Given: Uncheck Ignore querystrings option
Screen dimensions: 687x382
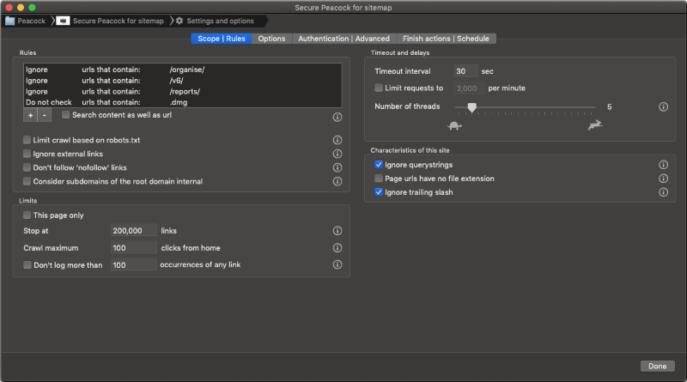Looking at the screenshot, I should tap(379, 165).
